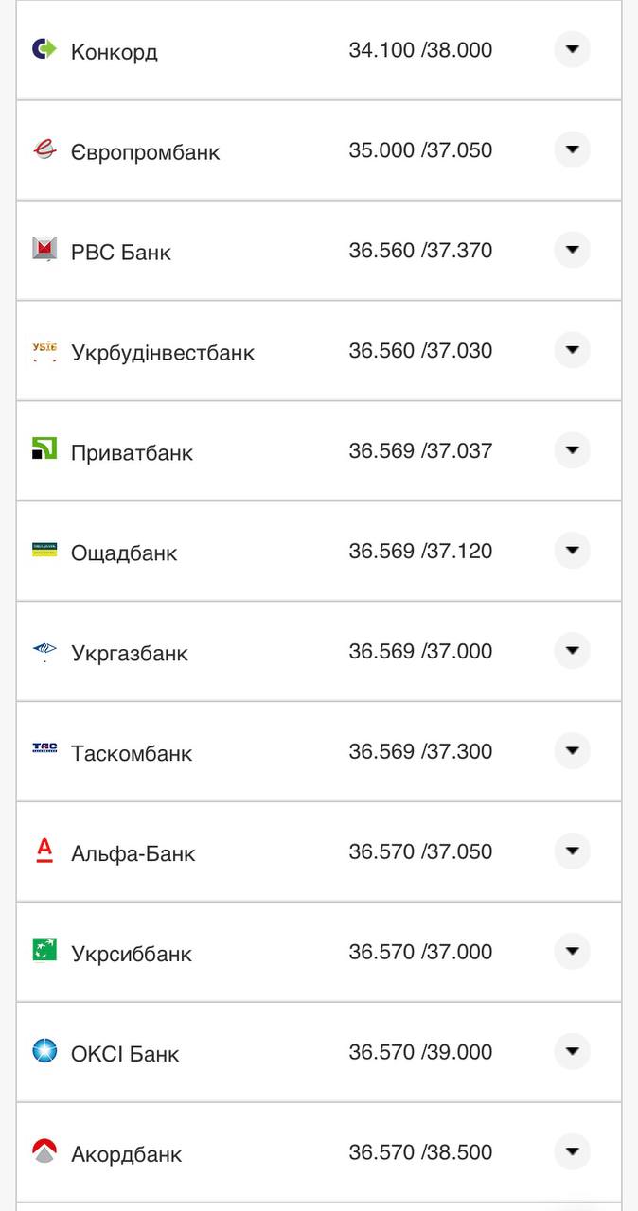Screen dimensions: 638x1211
Task: Click the ОКСІ Банк rate 36.570 /39.000
Action: [420, 1052]
